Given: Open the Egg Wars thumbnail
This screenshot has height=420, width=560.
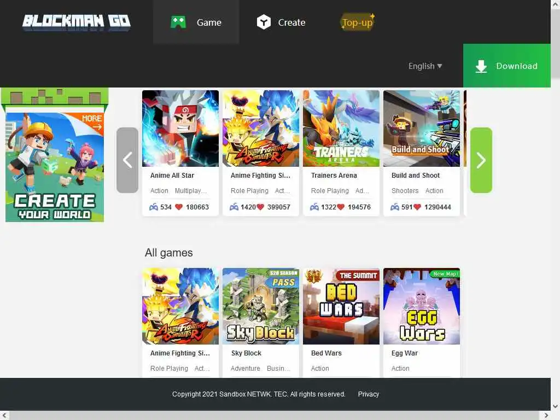Looking at the screenshot, I should tap(422, 306).
